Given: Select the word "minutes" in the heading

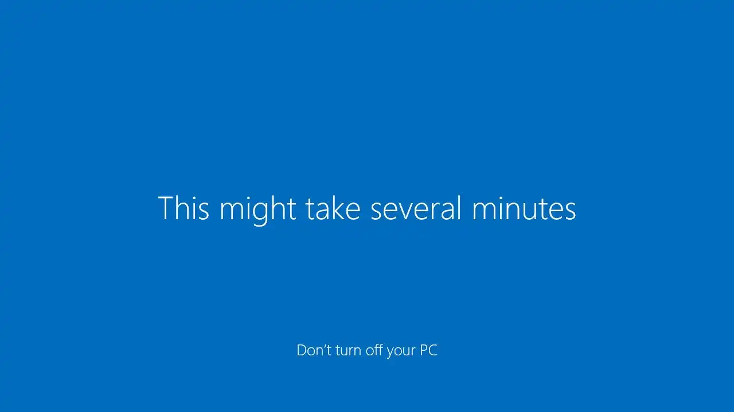Looking at the screenshot, I should pyautogui.click(x=524, y=208).
